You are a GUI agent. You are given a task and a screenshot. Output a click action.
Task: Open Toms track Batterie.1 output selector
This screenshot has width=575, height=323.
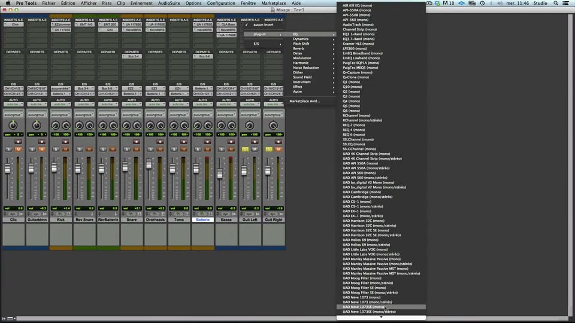coord(178,94)
